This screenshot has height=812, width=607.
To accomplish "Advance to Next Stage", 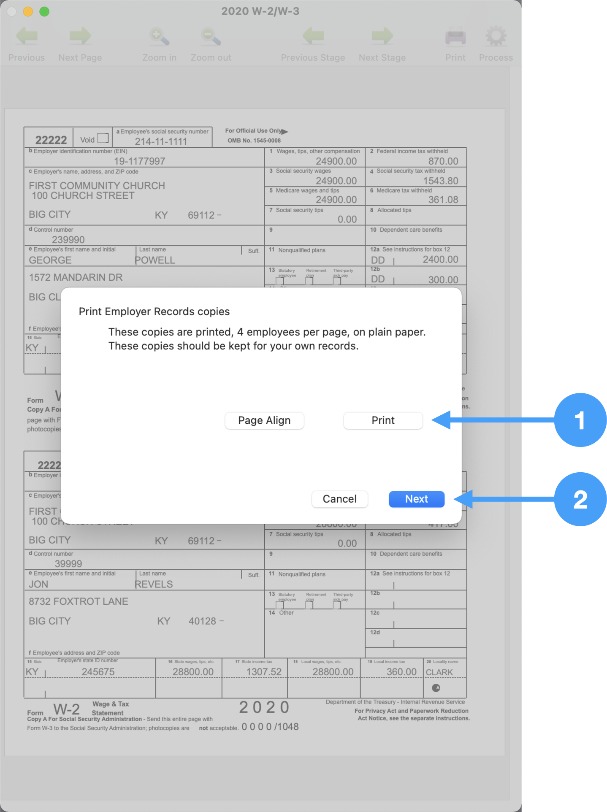I will point(382,37).
